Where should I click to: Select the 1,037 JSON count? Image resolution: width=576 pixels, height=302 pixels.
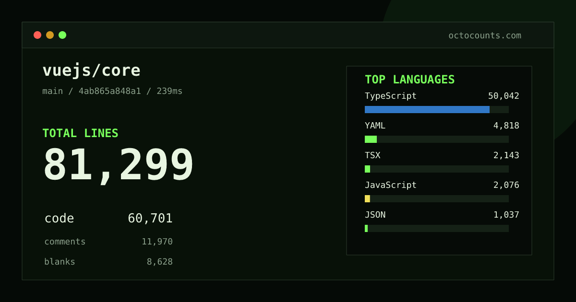pyautogui.click(x=506, y=215)
